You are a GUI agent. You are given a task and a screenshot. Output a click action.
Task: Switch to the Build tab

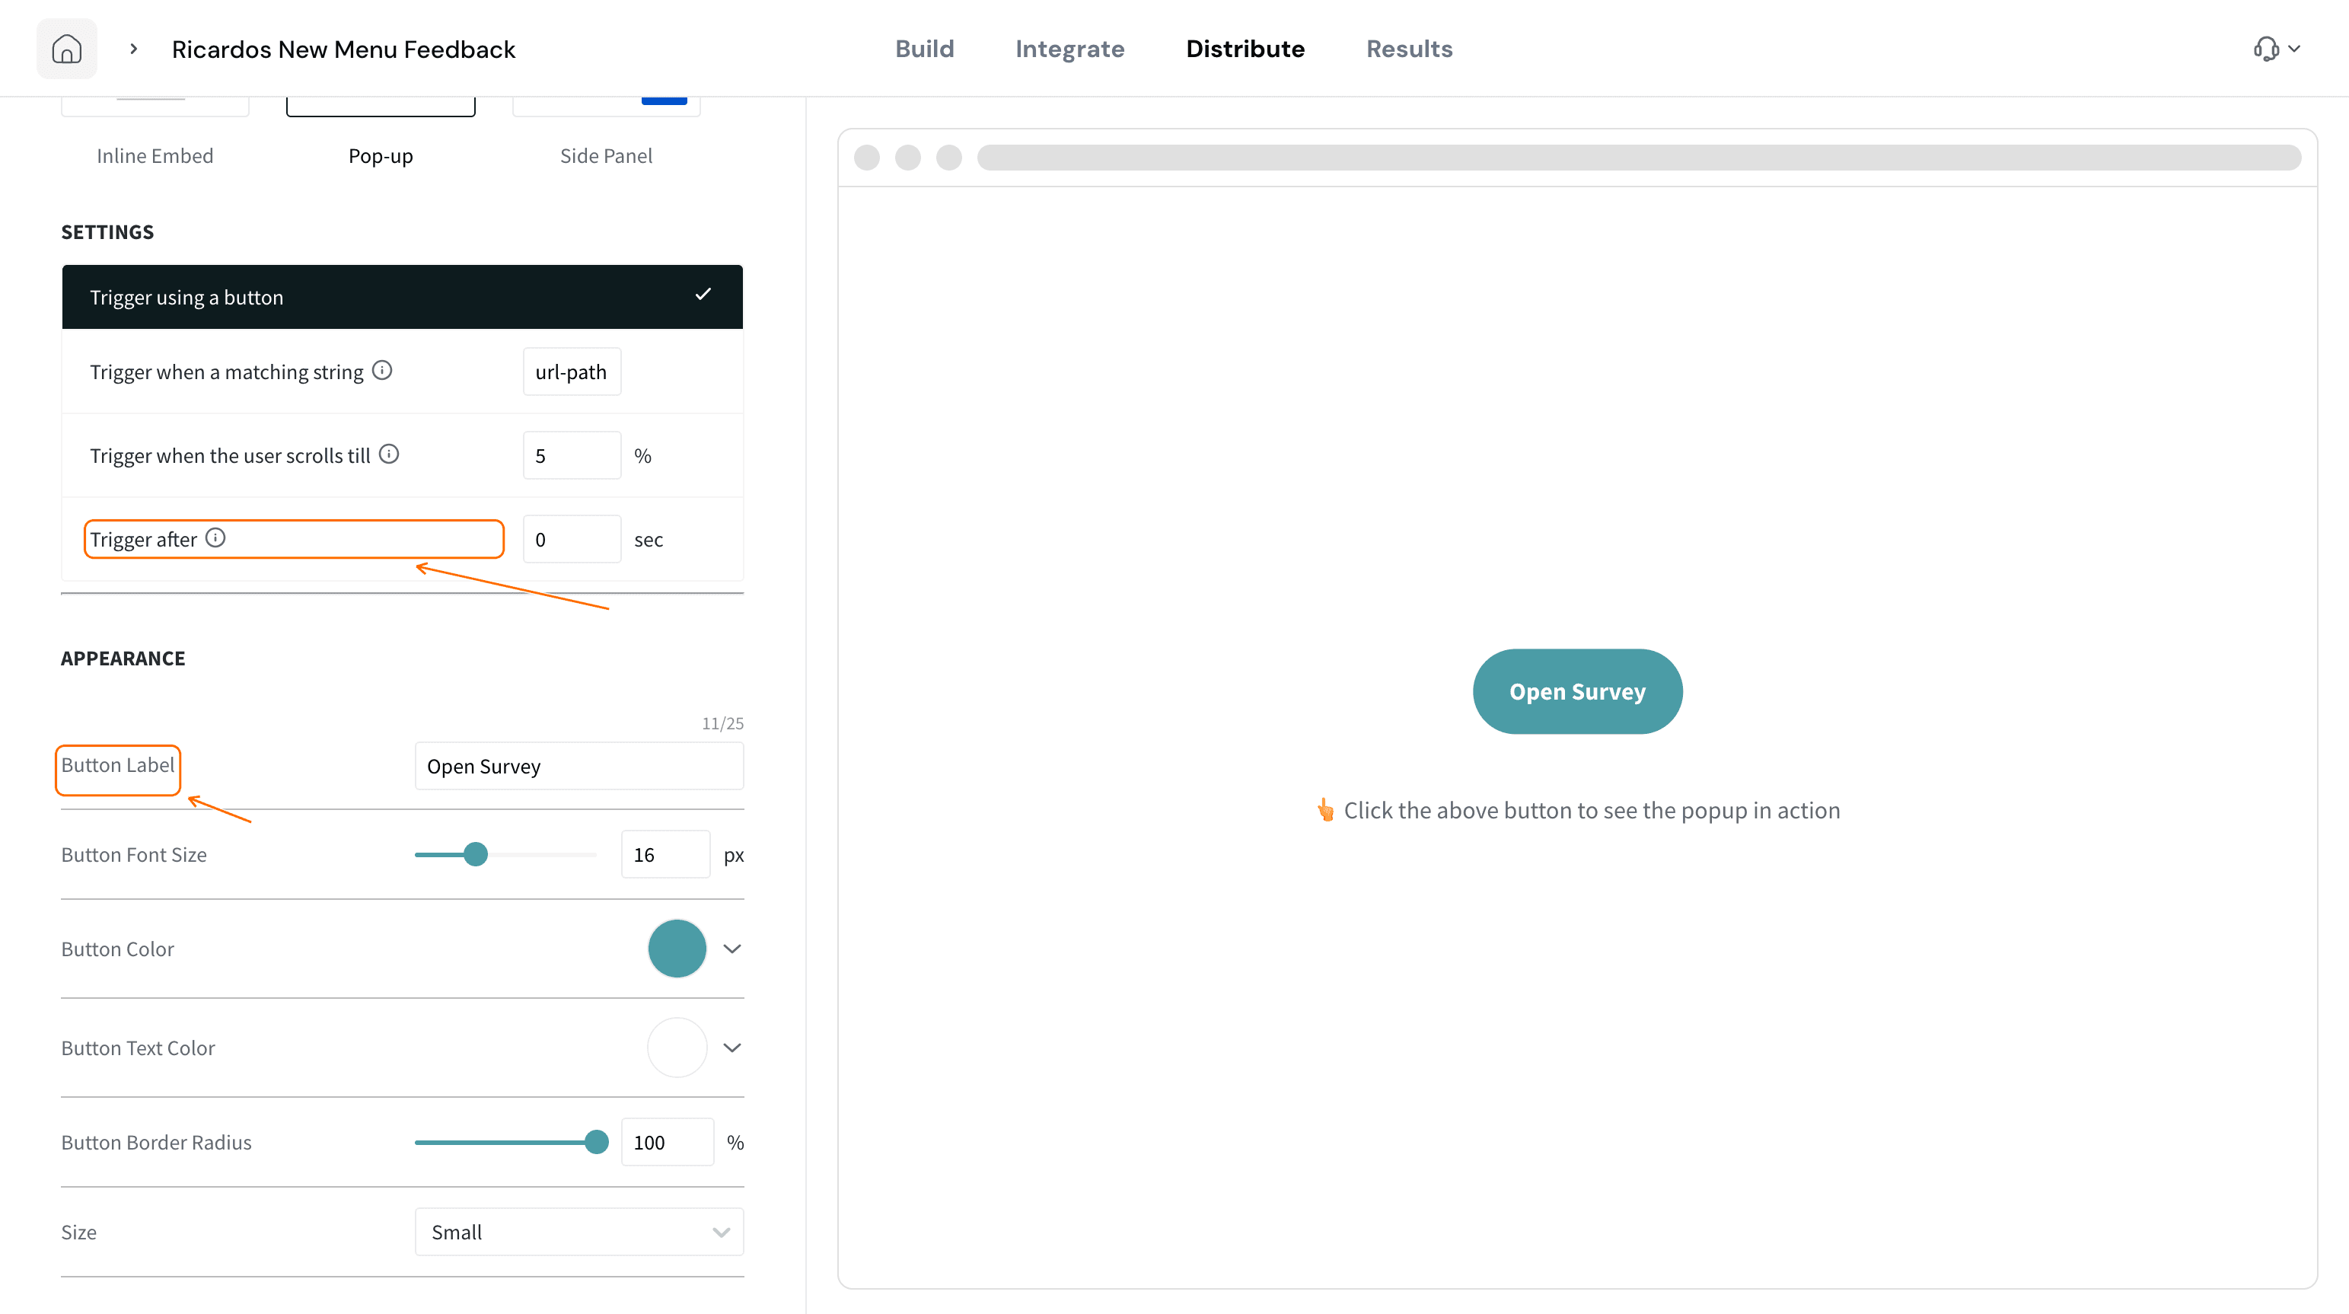tap(924, 48)
